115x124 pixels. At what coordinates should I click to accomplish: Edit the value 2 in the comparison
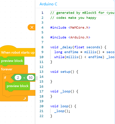tap(18, 78)
